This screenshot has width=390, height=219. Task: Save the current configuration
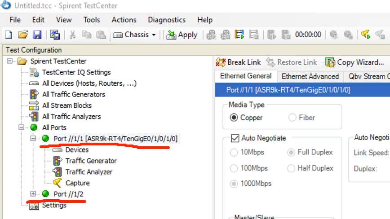(x=37, y=35)
